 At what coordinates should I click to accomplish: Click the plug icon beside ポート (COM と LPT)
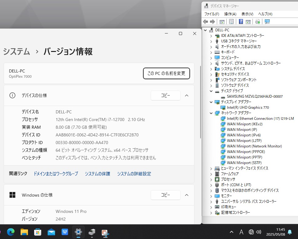[x=217, y=185]
